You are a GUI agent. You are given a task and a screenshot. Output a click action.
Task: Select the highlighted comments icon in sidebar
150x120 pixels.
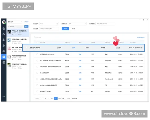coord(4,57)
